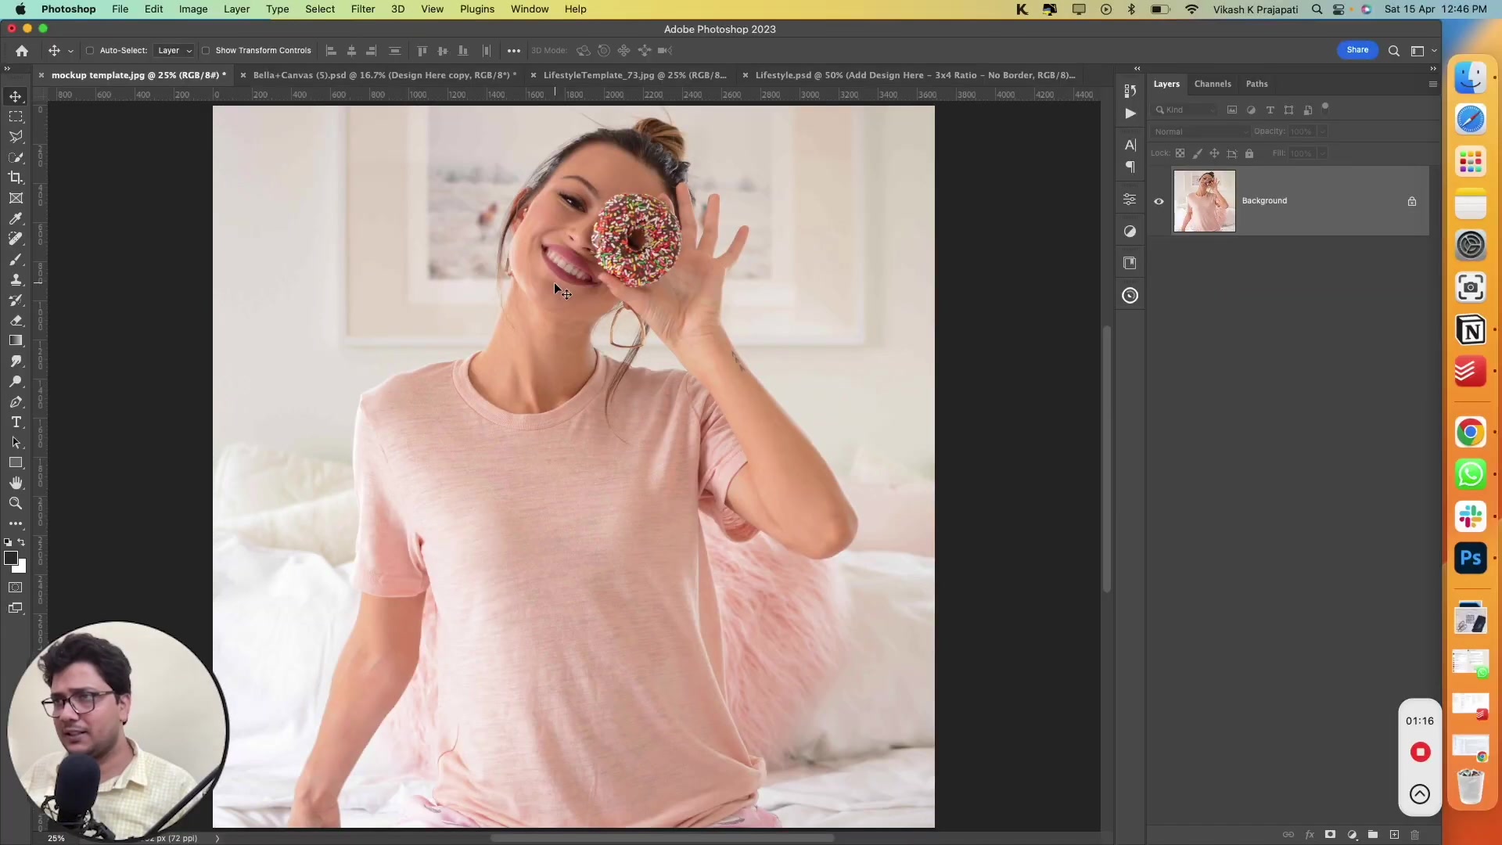Check Show Transform Controls
This screenshot has width=1502, height=845.
point(206,50)
